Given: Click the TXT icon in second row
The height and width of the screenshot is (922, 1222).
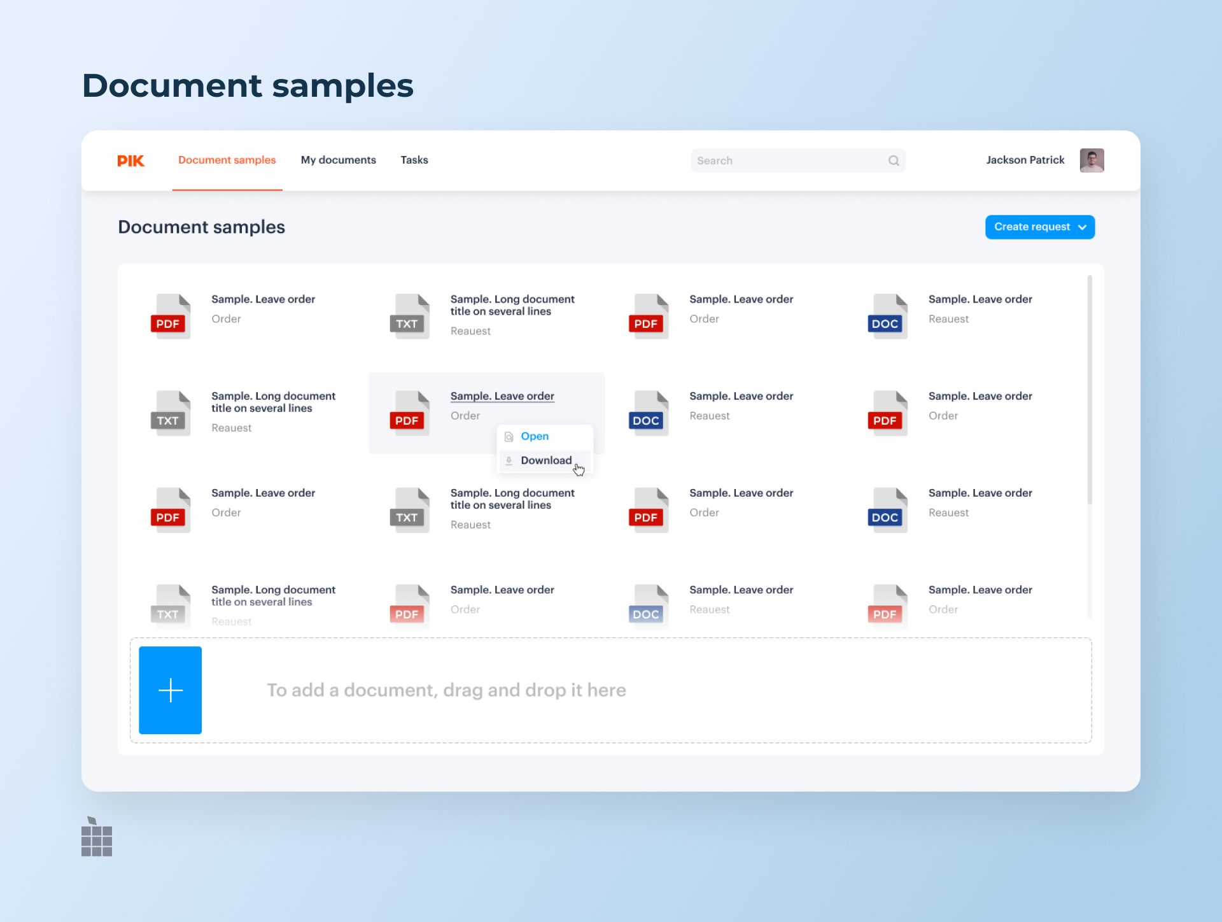Looking at the screenshot, I should (169, 413).
